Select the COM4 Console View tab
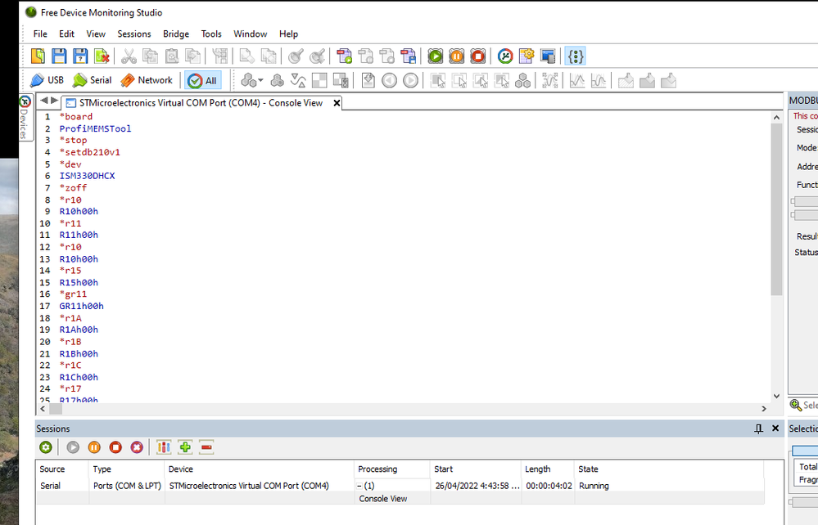Image resolution: width=818 pixels, height=525 pixels. tap(201, 103)
